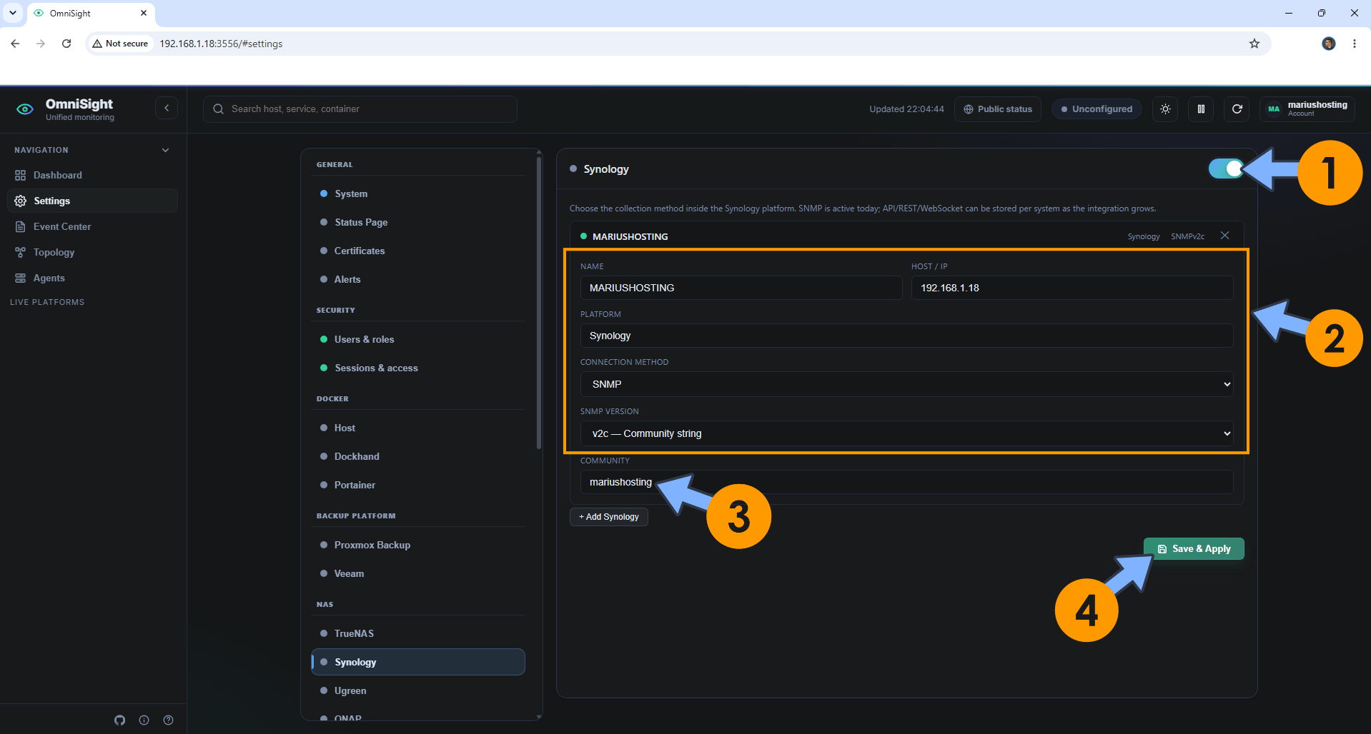Open the info icon in sidebar footer
The height and width of the screenshot is (734, 1371).
tap(144, 720)
